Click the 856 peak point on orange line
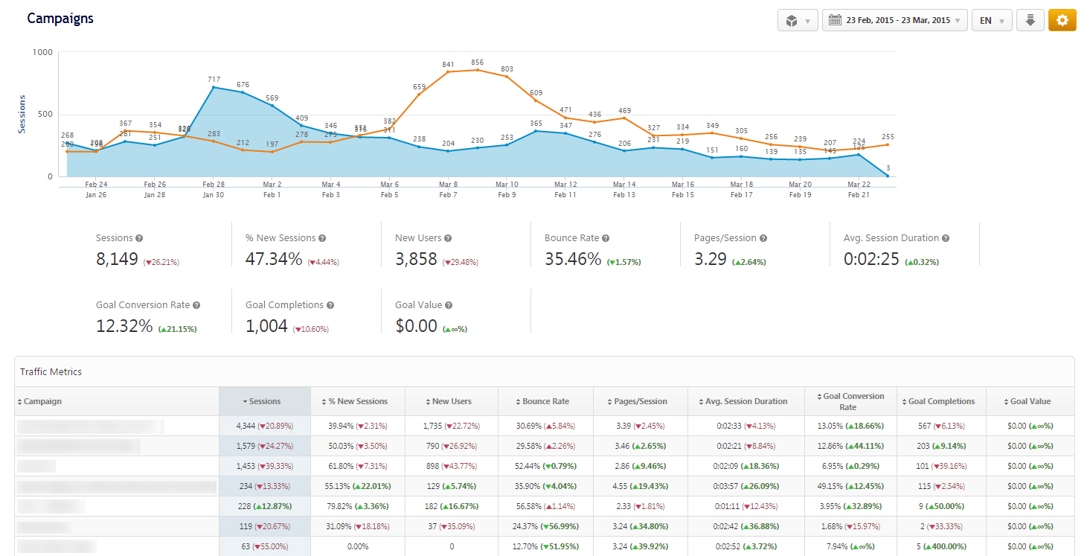Viewport: 1090px width, 556px height. pyautogui.click(x=477, y=70)
